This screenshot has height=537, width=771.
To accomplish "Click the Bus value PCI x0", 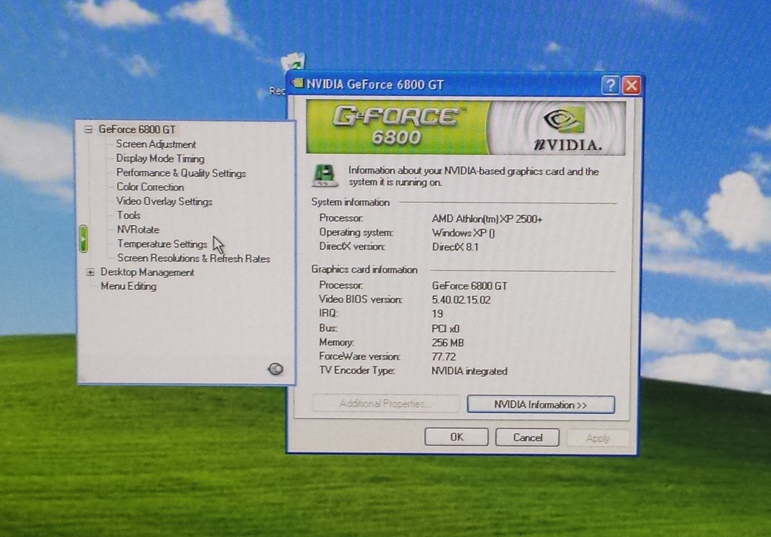I will click(445, 328).
